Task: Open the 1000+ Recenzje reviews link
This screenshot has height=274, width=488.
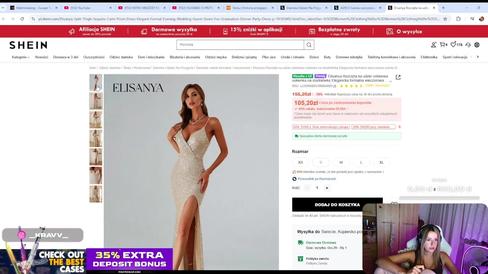Action: (377, 86)
